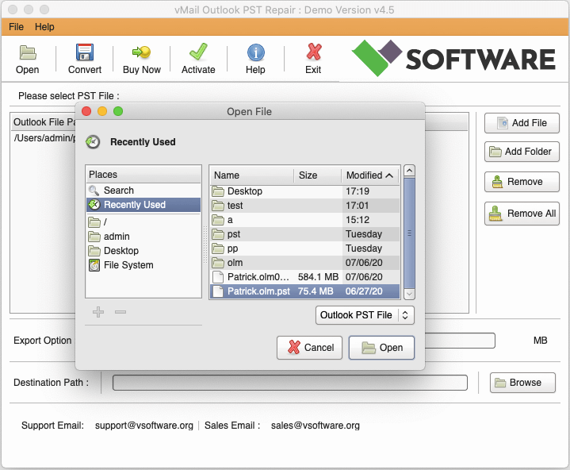Viewport: 570px width, 470px height.
Task: Click the Browse button for destination path
Action: pyautogui.click(x=522, y=383)
